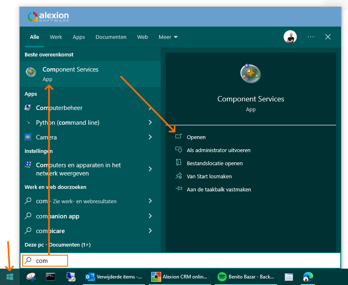Expand companion app suggestion arrow
Image resolution: width=348 pixels, height=285 pixels.
[150, 216]
